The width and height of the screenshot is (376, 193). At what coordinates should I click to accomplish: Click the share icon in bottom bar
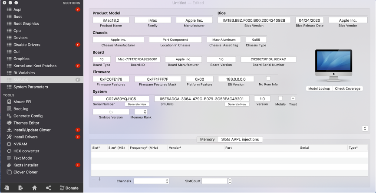pyautogui.click(x=48, y=188)
